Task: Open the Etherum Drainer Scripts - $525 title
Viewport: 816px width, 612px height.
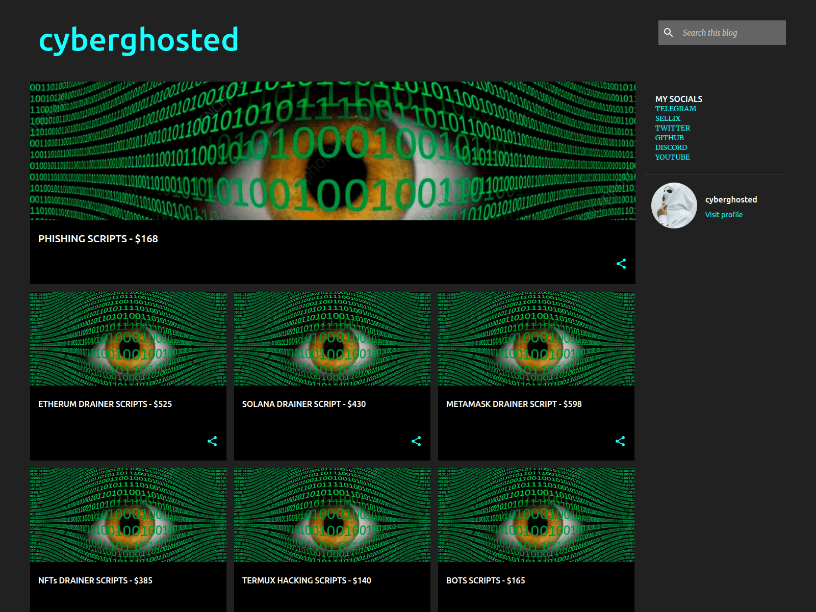Action: pyautogui.click(x=105, y=404)
